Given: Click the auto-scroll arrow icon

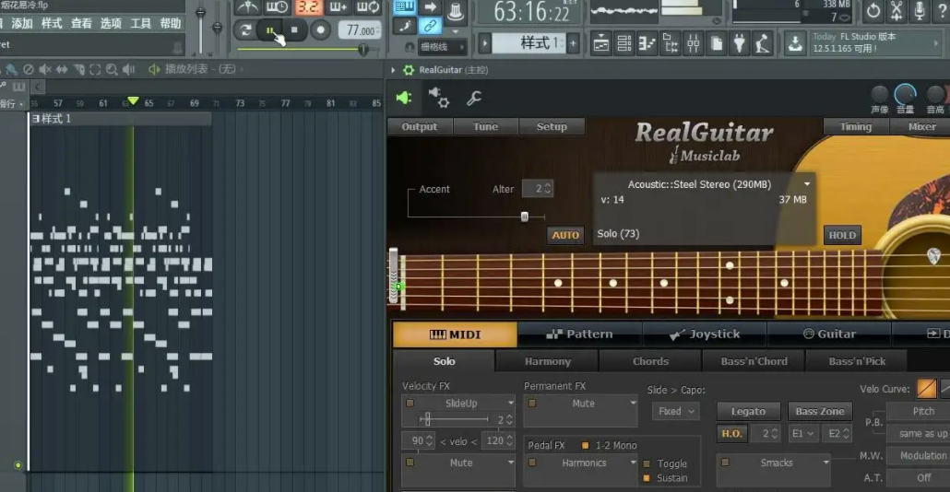Looking at the screenshot, I should 430,7.
